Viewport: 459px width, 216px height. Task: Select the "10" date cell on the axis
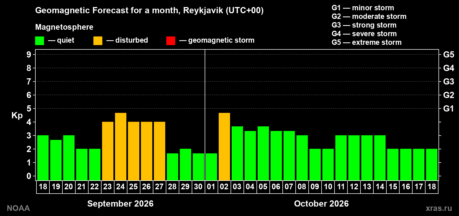click(328, 187)
